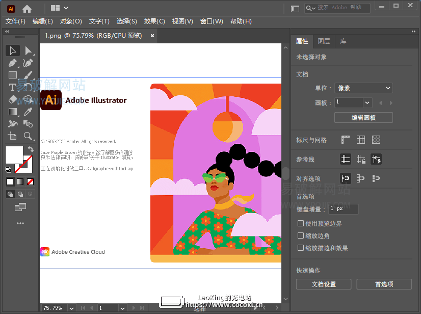Collapse the right panel double arrows

pyautogui.click(x=413, y=32)
